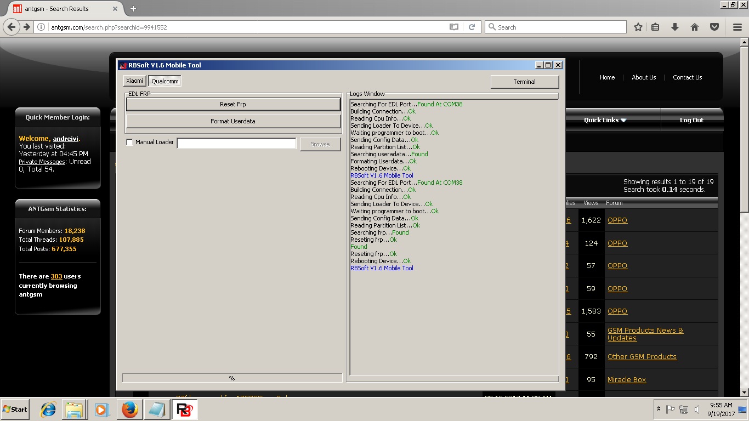Launch Internet Explorer from taskbar
The height and width of the screenshot is (421, 749).
point(48,409)
